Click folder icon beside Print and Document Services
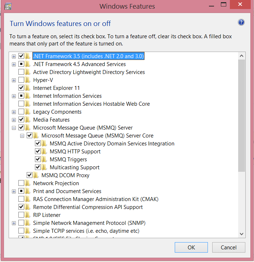254x262 pixels. tap(27, 191)
